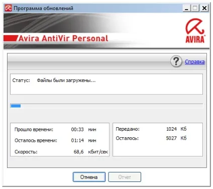Click the Осталось: label in the transfer box

[127, 138]
